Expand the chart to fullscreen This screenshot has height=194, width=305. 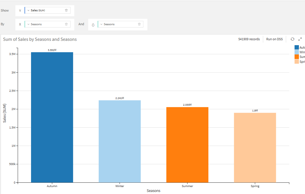click(300, 39)
